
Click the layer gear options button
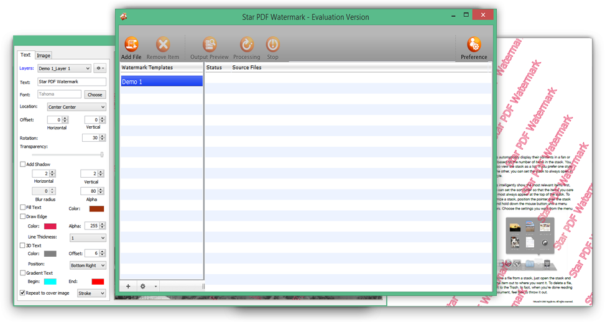[x=99, y=68]
